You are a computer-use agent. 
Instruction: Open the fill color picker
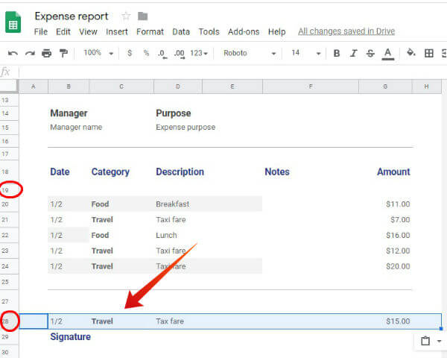coord(410,52)
